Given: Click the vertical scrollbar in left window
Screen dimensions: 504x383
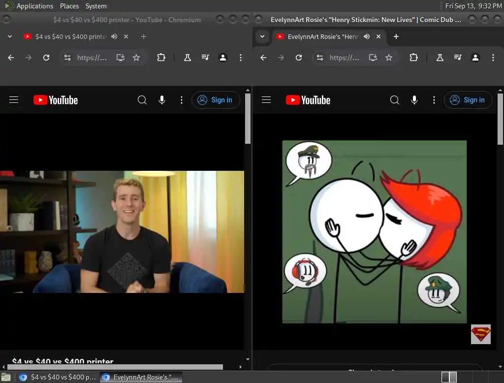Looking at the screenshot, I should (248, 118).
